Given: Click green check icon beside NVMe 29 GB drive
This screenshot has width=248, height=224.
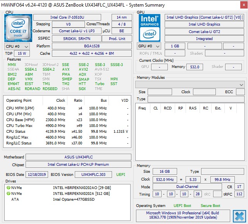Looking at the screenshot, I should point(9,188).
